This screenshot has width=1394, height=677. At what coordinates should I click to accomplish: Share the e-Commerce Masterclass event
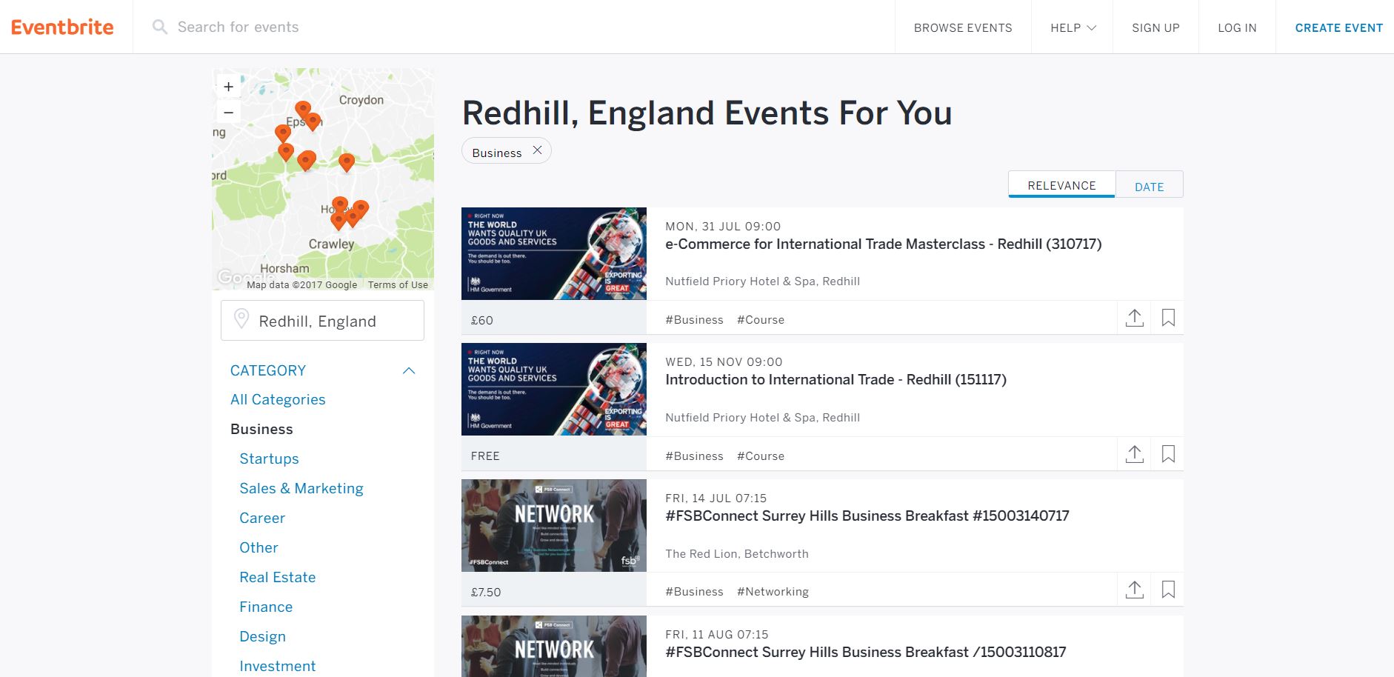[1135, 318]
